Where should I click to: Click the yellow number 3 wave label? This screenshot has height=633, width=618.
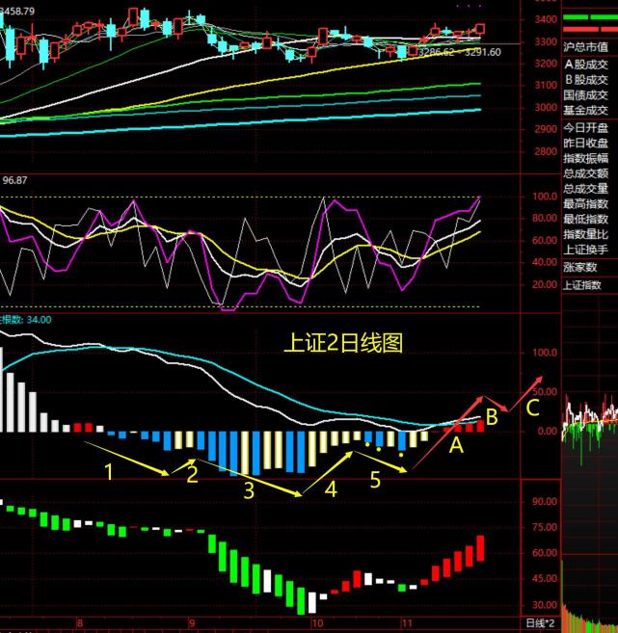click(249, 490)
